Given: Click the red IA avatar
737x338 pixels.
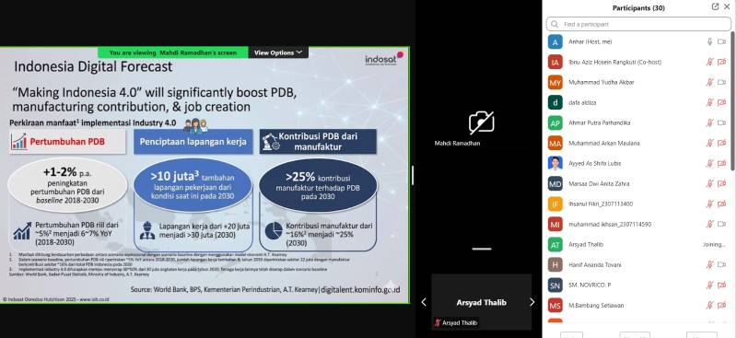Looking at the screenshot, I should [x=556, y=62].
